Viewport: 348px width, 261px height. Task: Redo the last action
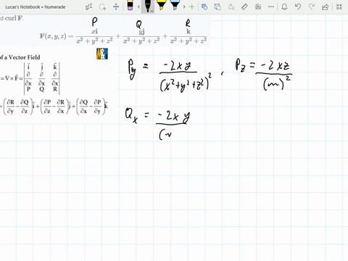click(x=312, y=7)
